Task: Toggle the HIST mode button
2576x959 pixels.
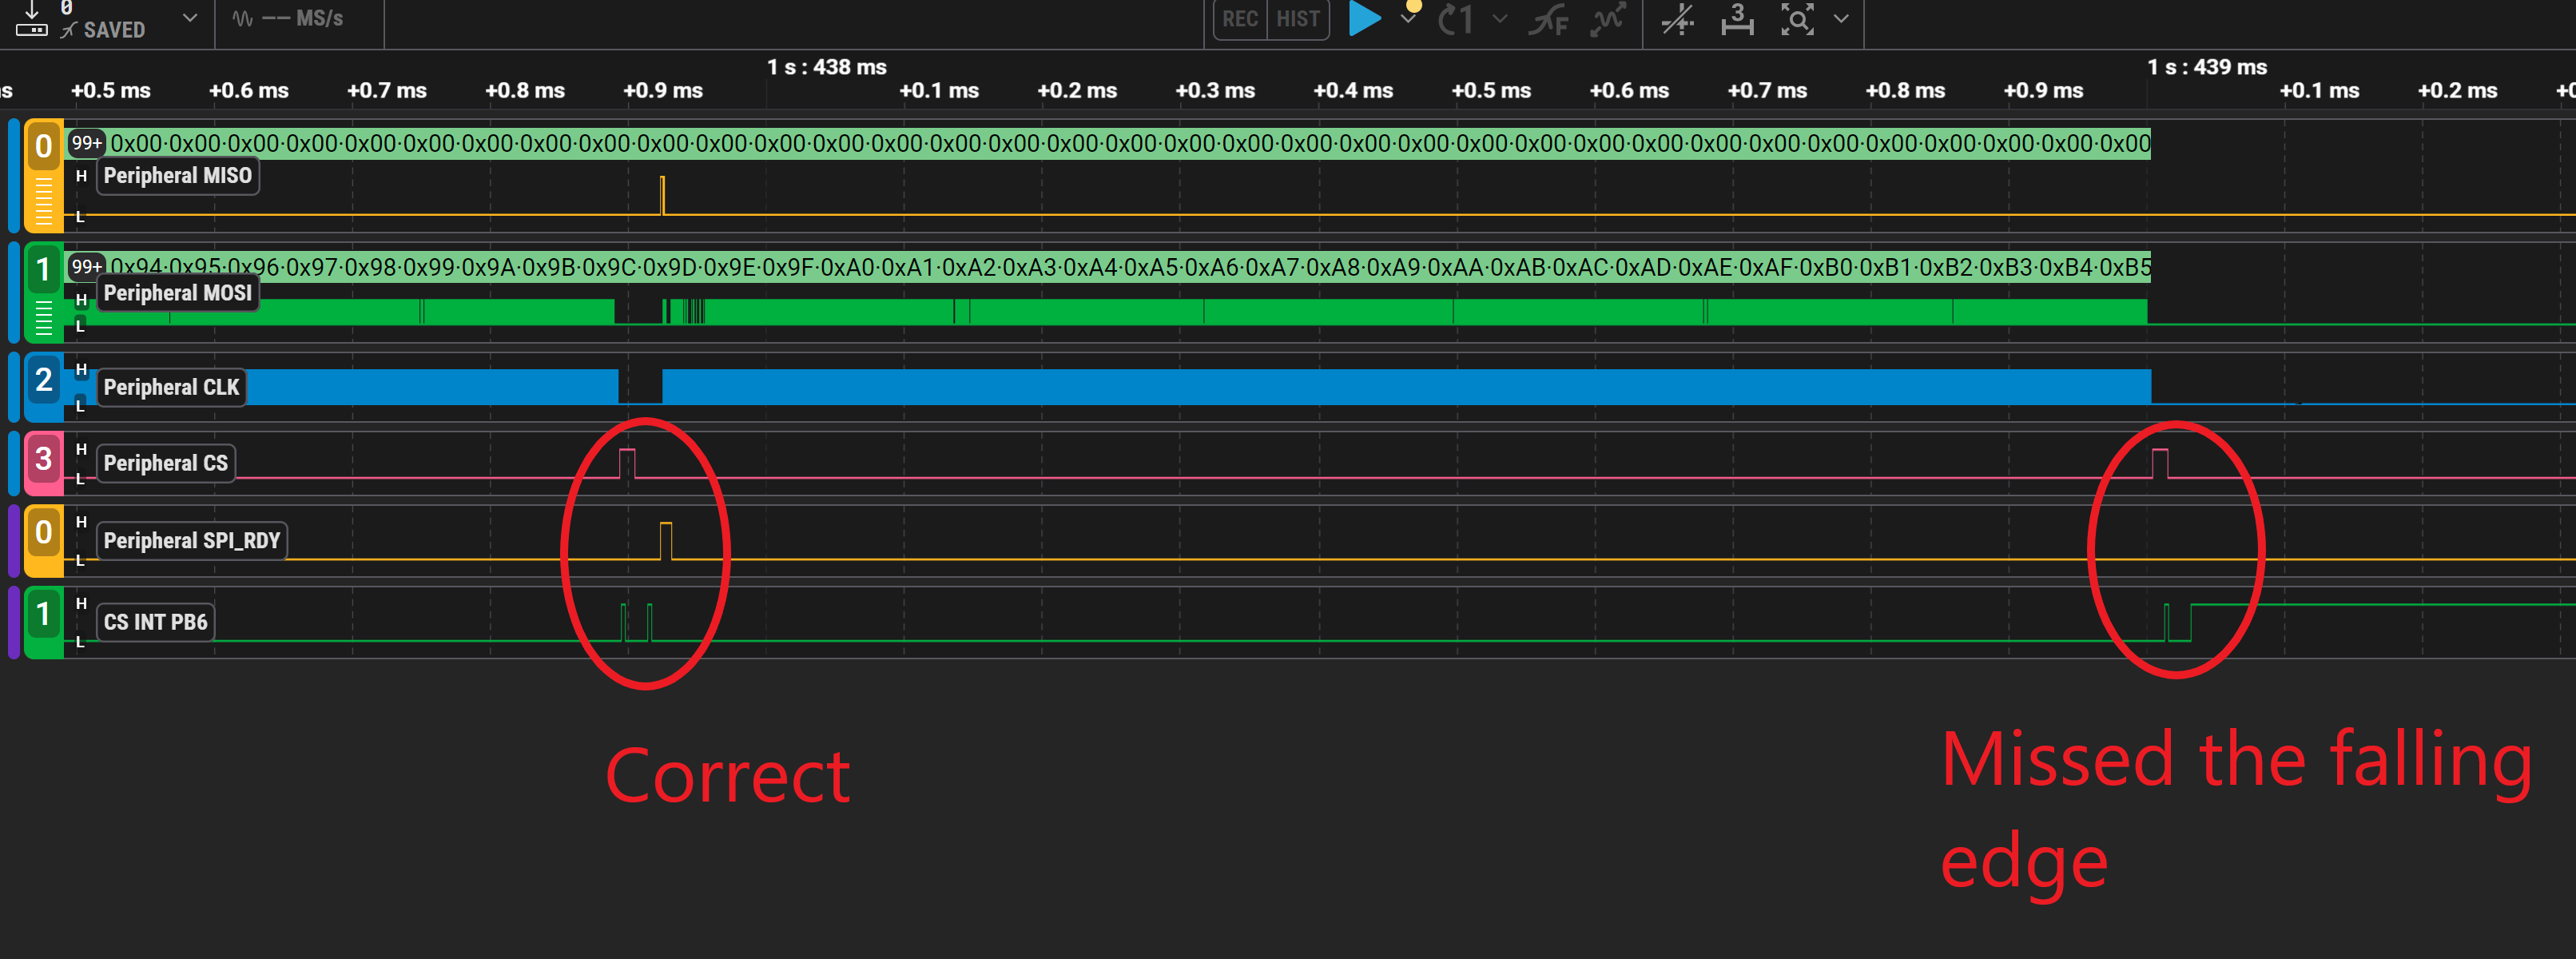Action: click(1297, 19)
